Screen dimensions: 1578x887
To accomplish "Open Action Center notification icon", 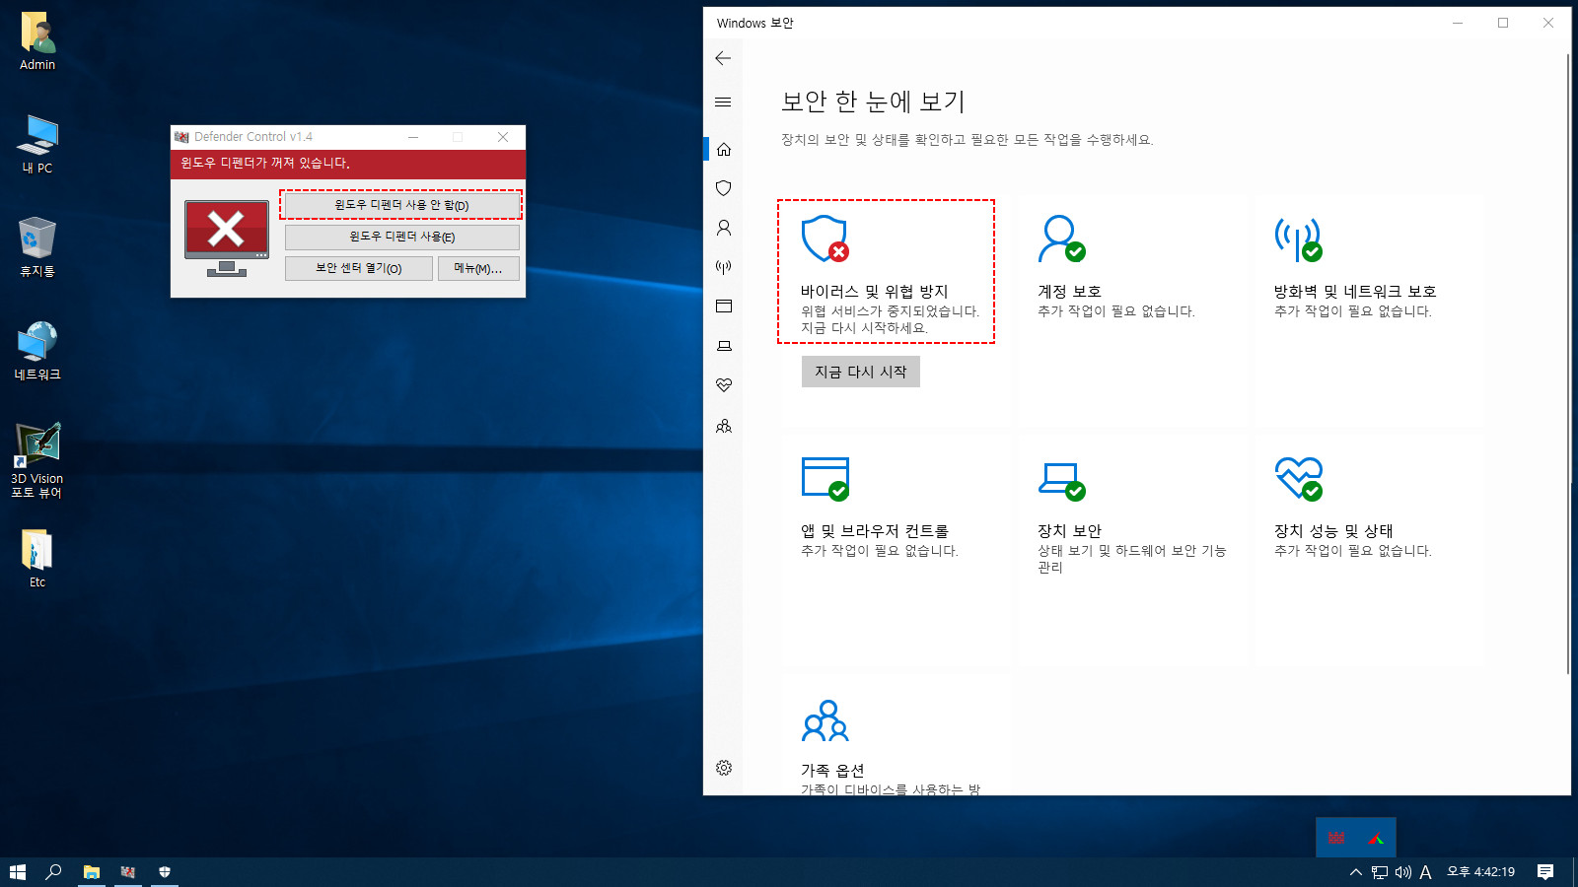I will pos(1545,872).
